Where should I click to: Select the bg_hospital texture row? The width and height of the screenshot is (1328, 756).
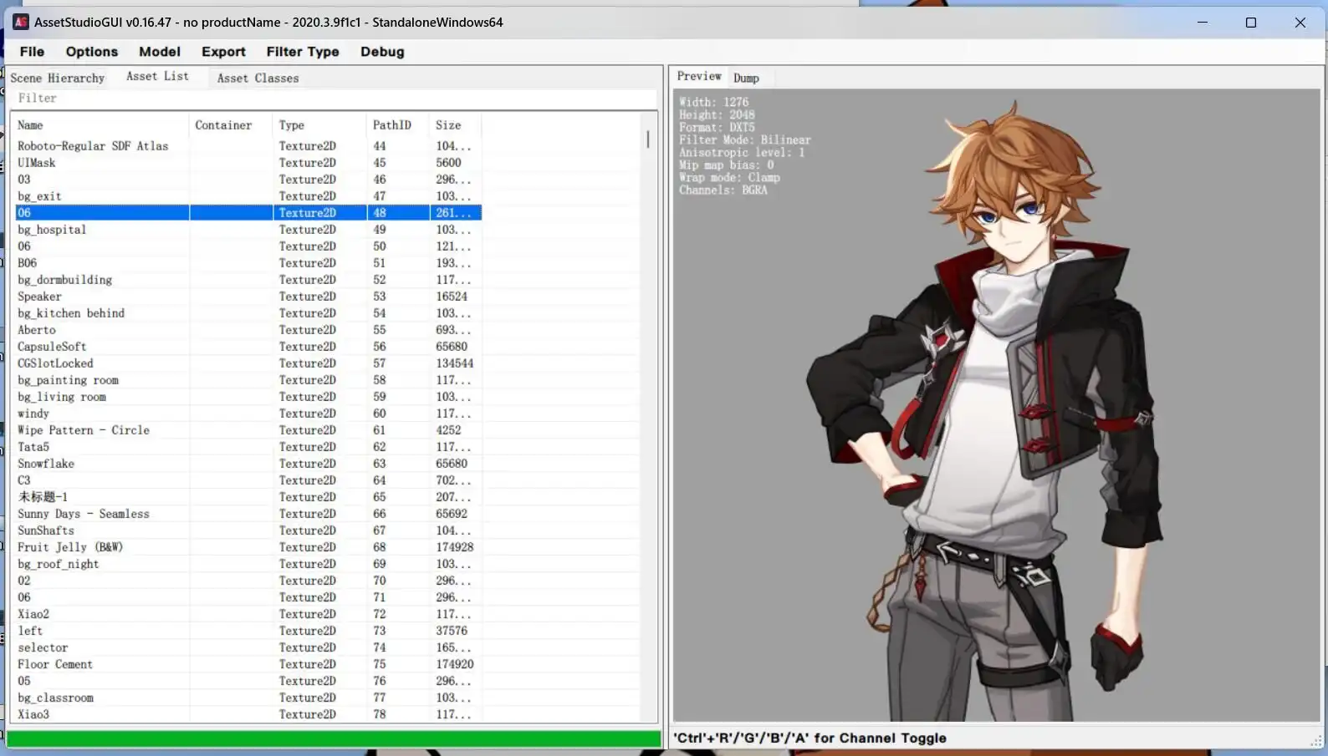pos(52,230)
